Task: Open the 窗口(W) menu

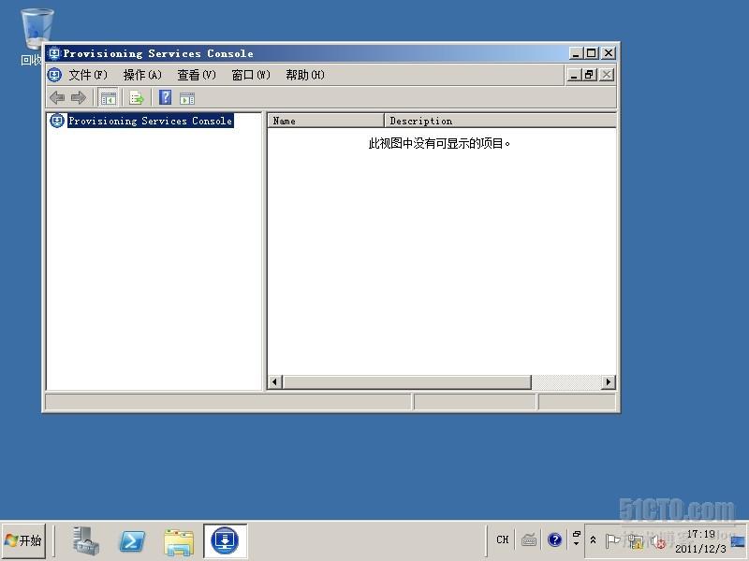Action: click(251, 75)
